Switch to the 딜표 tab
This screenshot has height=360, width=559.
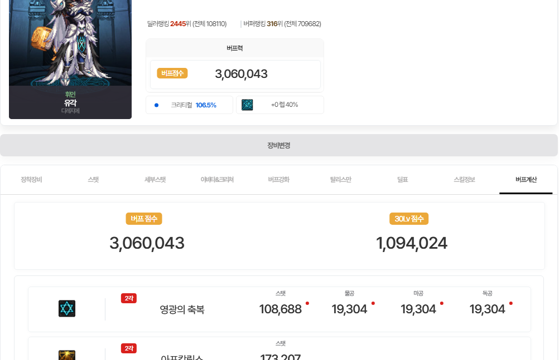[x=402, y=180]
